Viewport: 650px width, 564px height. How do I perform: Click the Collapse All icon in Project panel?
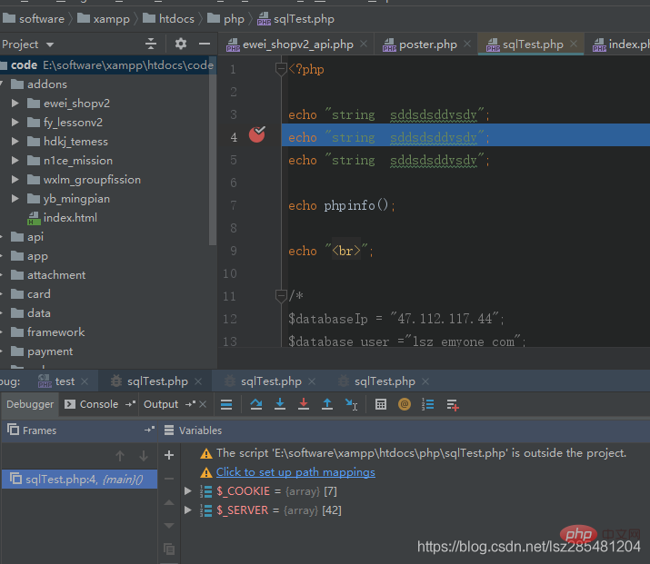(x=151, y=44)
